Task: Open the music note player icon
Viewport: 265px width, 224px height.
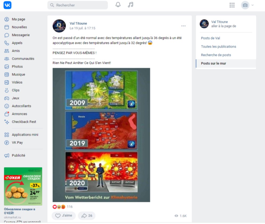Action: (130, 5)
